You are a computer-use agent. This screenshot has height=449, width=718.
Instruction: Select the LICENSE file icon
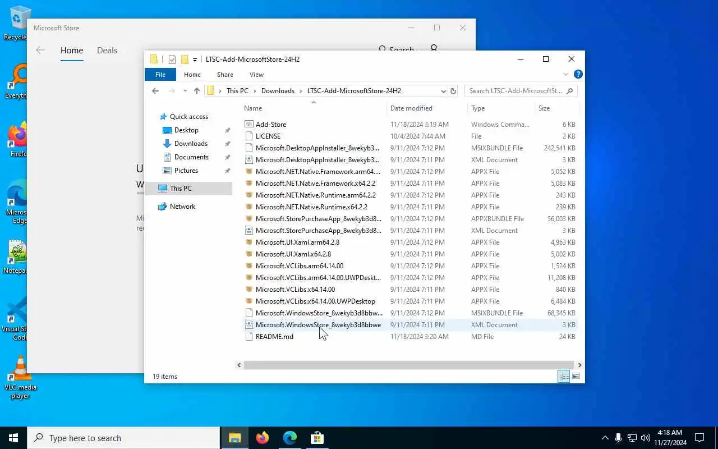(249, 136)
